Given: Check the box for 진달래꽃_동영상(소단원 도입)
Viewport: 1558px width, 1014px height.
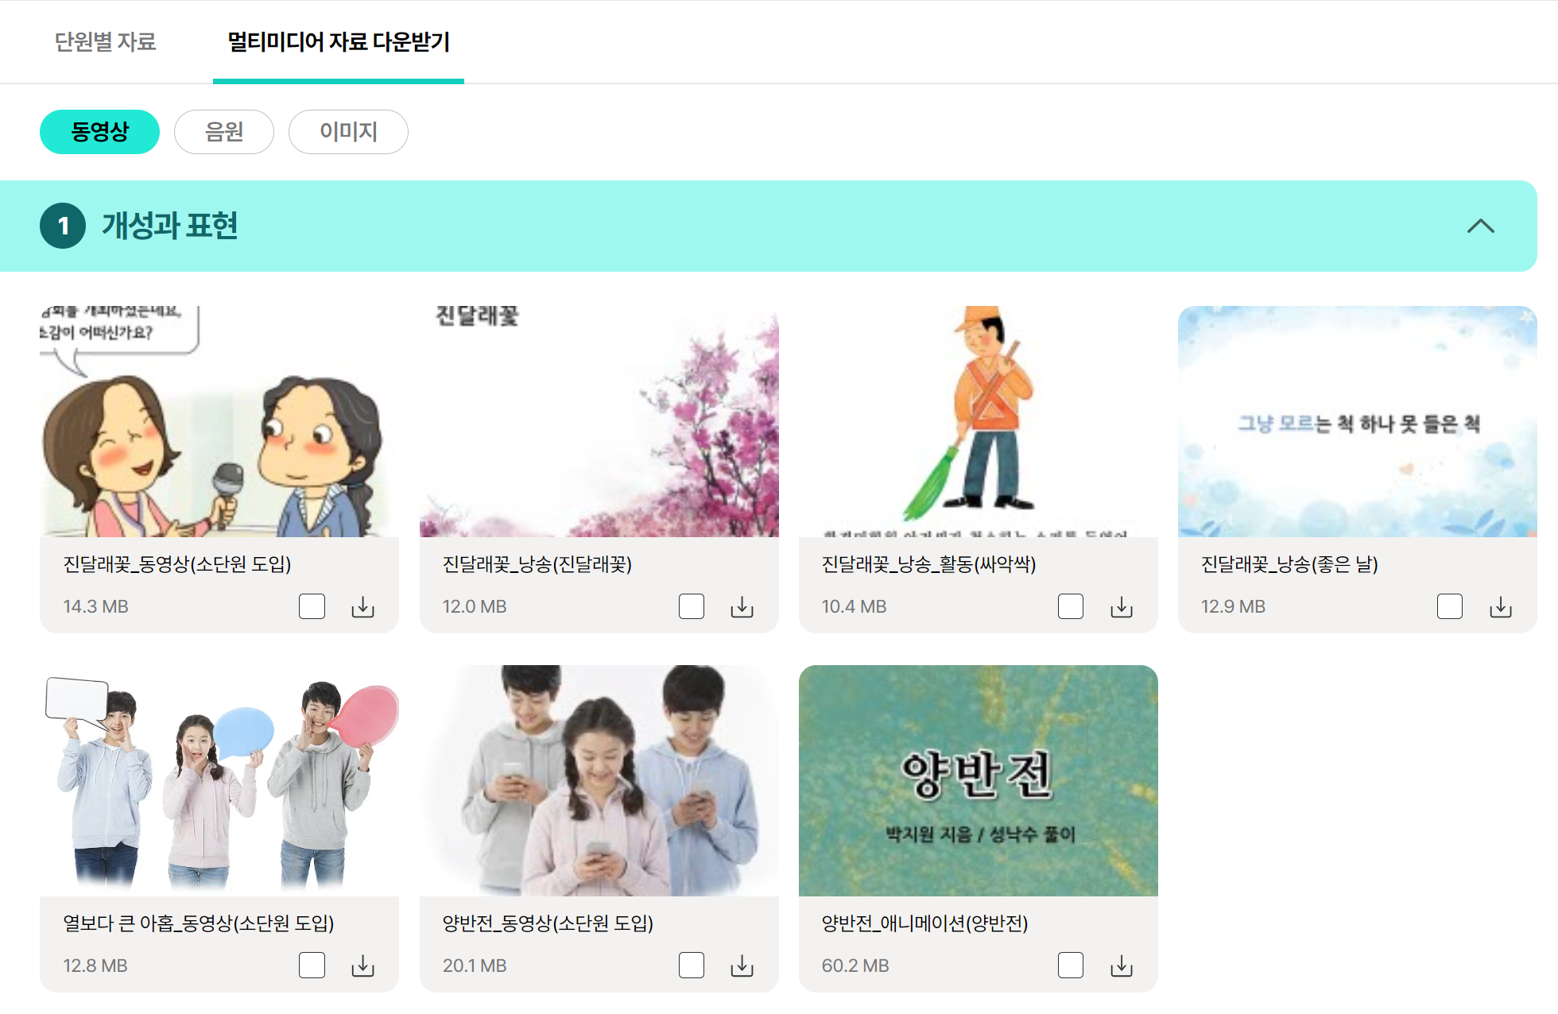Looking at the screenshot, I should (x=312, y=606).
